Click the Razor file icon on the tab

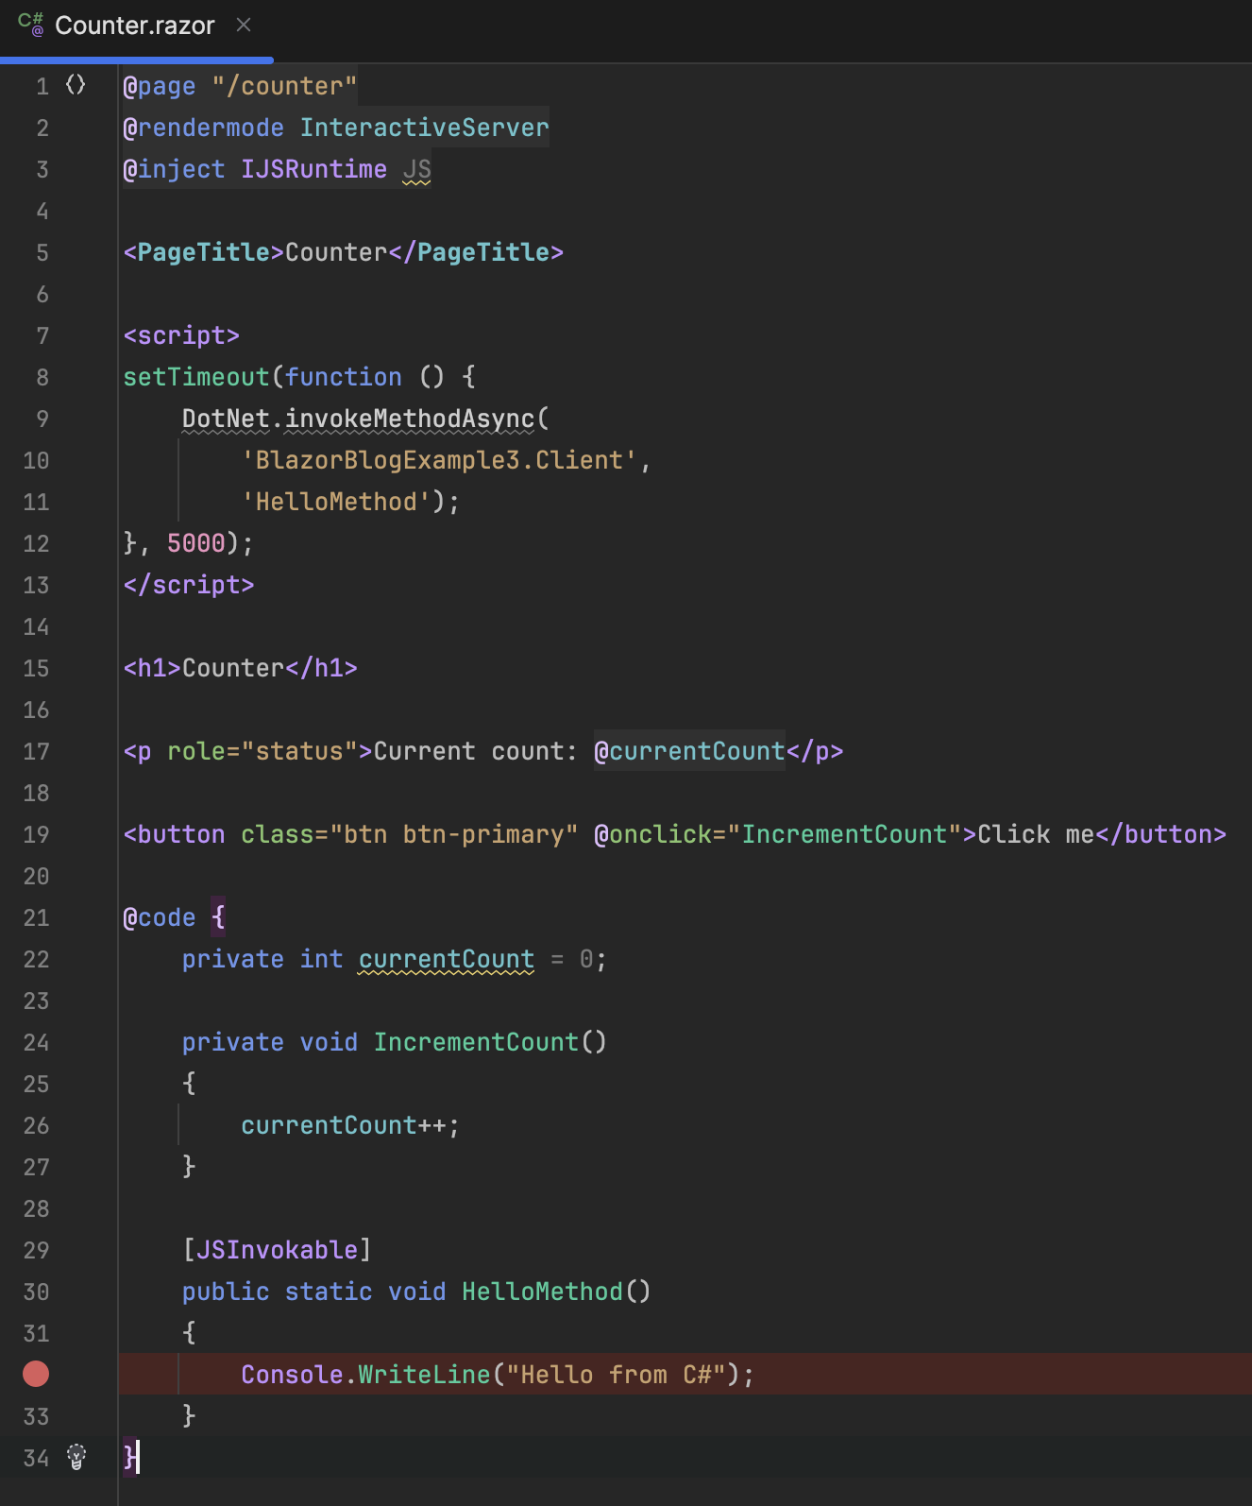[31, 26]
